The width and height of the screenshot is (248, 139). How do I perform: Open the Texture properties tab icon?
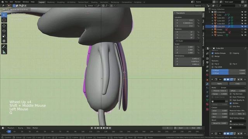click(207, 109)
